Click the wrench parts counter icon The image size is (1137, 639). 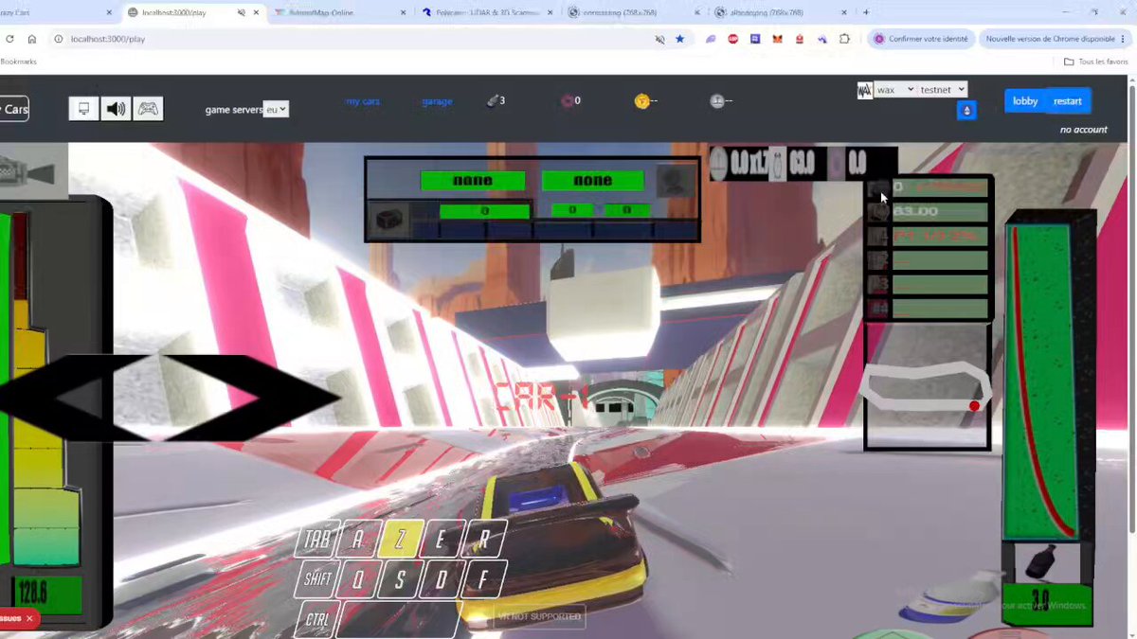pyautogui.click(x=492, y=100)
